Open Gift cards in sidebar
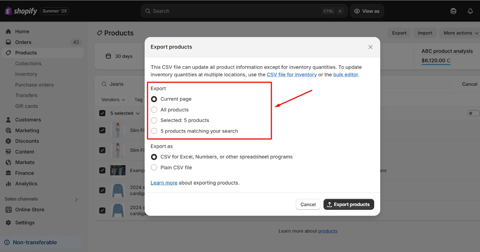The image size is (480, 252). 27,106
